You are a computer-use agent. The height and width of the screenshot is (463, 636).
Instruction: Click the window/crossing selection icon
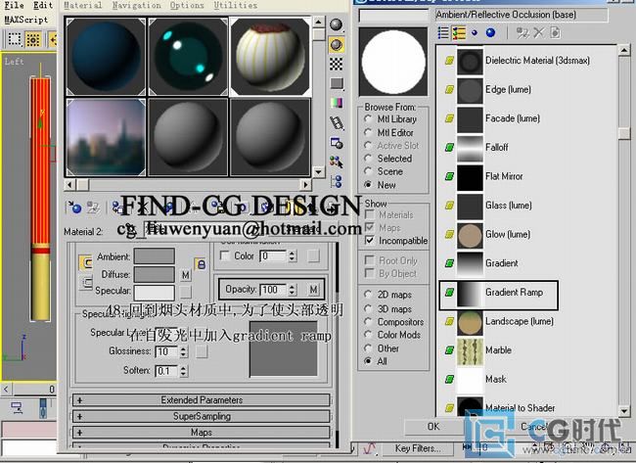(x=33, y=39)
